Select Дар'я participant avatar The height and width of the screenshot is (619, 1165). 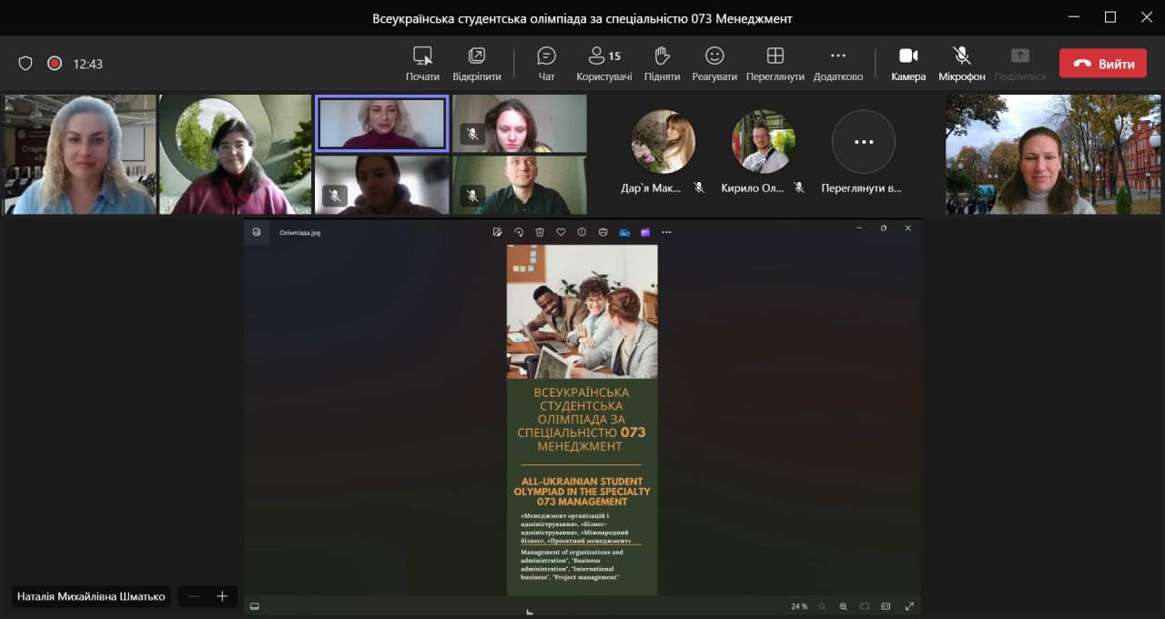click(664, 142)
